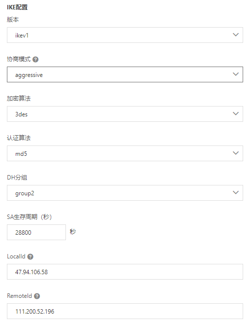Expand the 版本 dropdown chevron

(236, 35)
